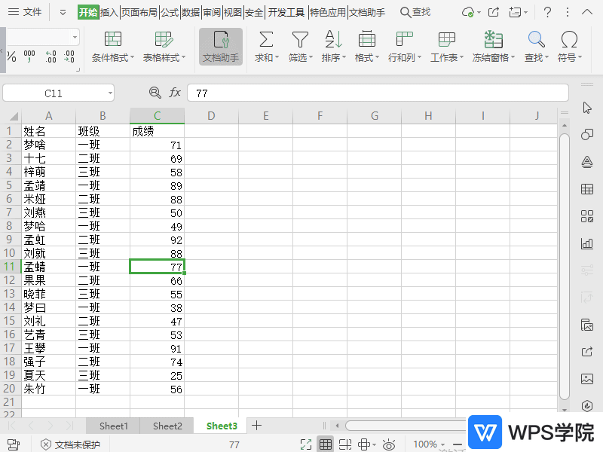Open the quick access dropdown arrow beside 文件
Image resolution: width=603 pixels, height=452 pixels.
63,13
